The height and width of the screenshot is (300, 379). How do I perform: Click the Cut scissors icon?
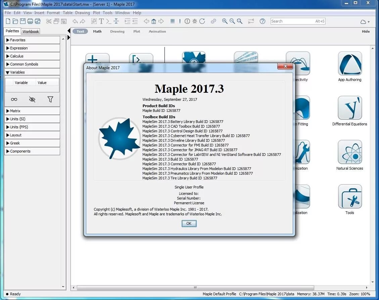[49, 21]
